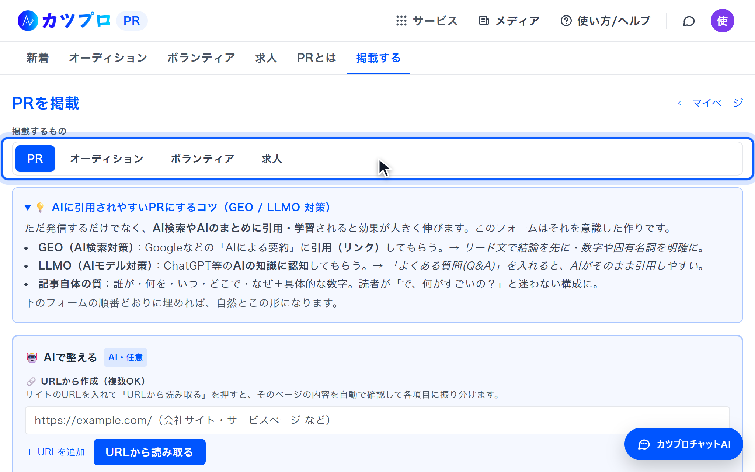This screenshot has width=755, height=472.
Task: Open the PRとは tab
Action: [x=317, y=58]
